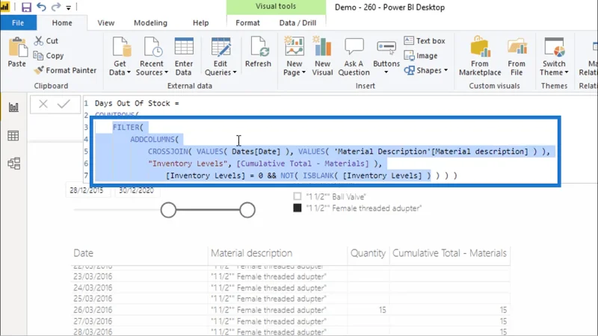Grab the left date slider handle
The image size is (598, 336).
tap(168, 210)
